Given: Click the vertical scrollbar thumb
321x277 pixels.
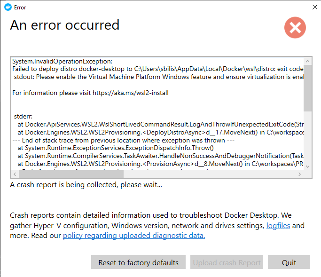Looking at the screenshot, I should pyautogui.click(x=307, y=88).
